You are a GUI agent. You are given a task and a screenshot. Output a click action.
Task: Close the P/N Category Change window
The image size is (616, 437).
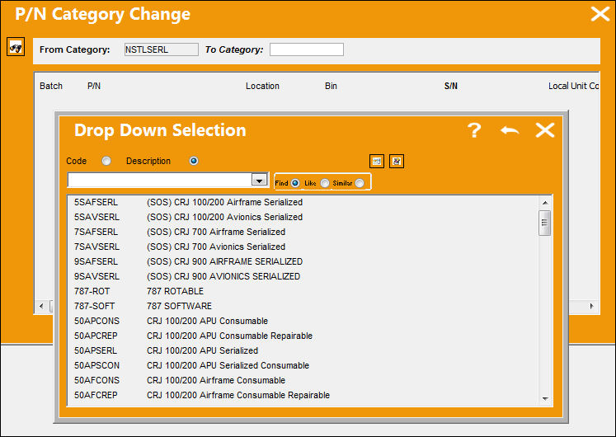coord(600,14)
